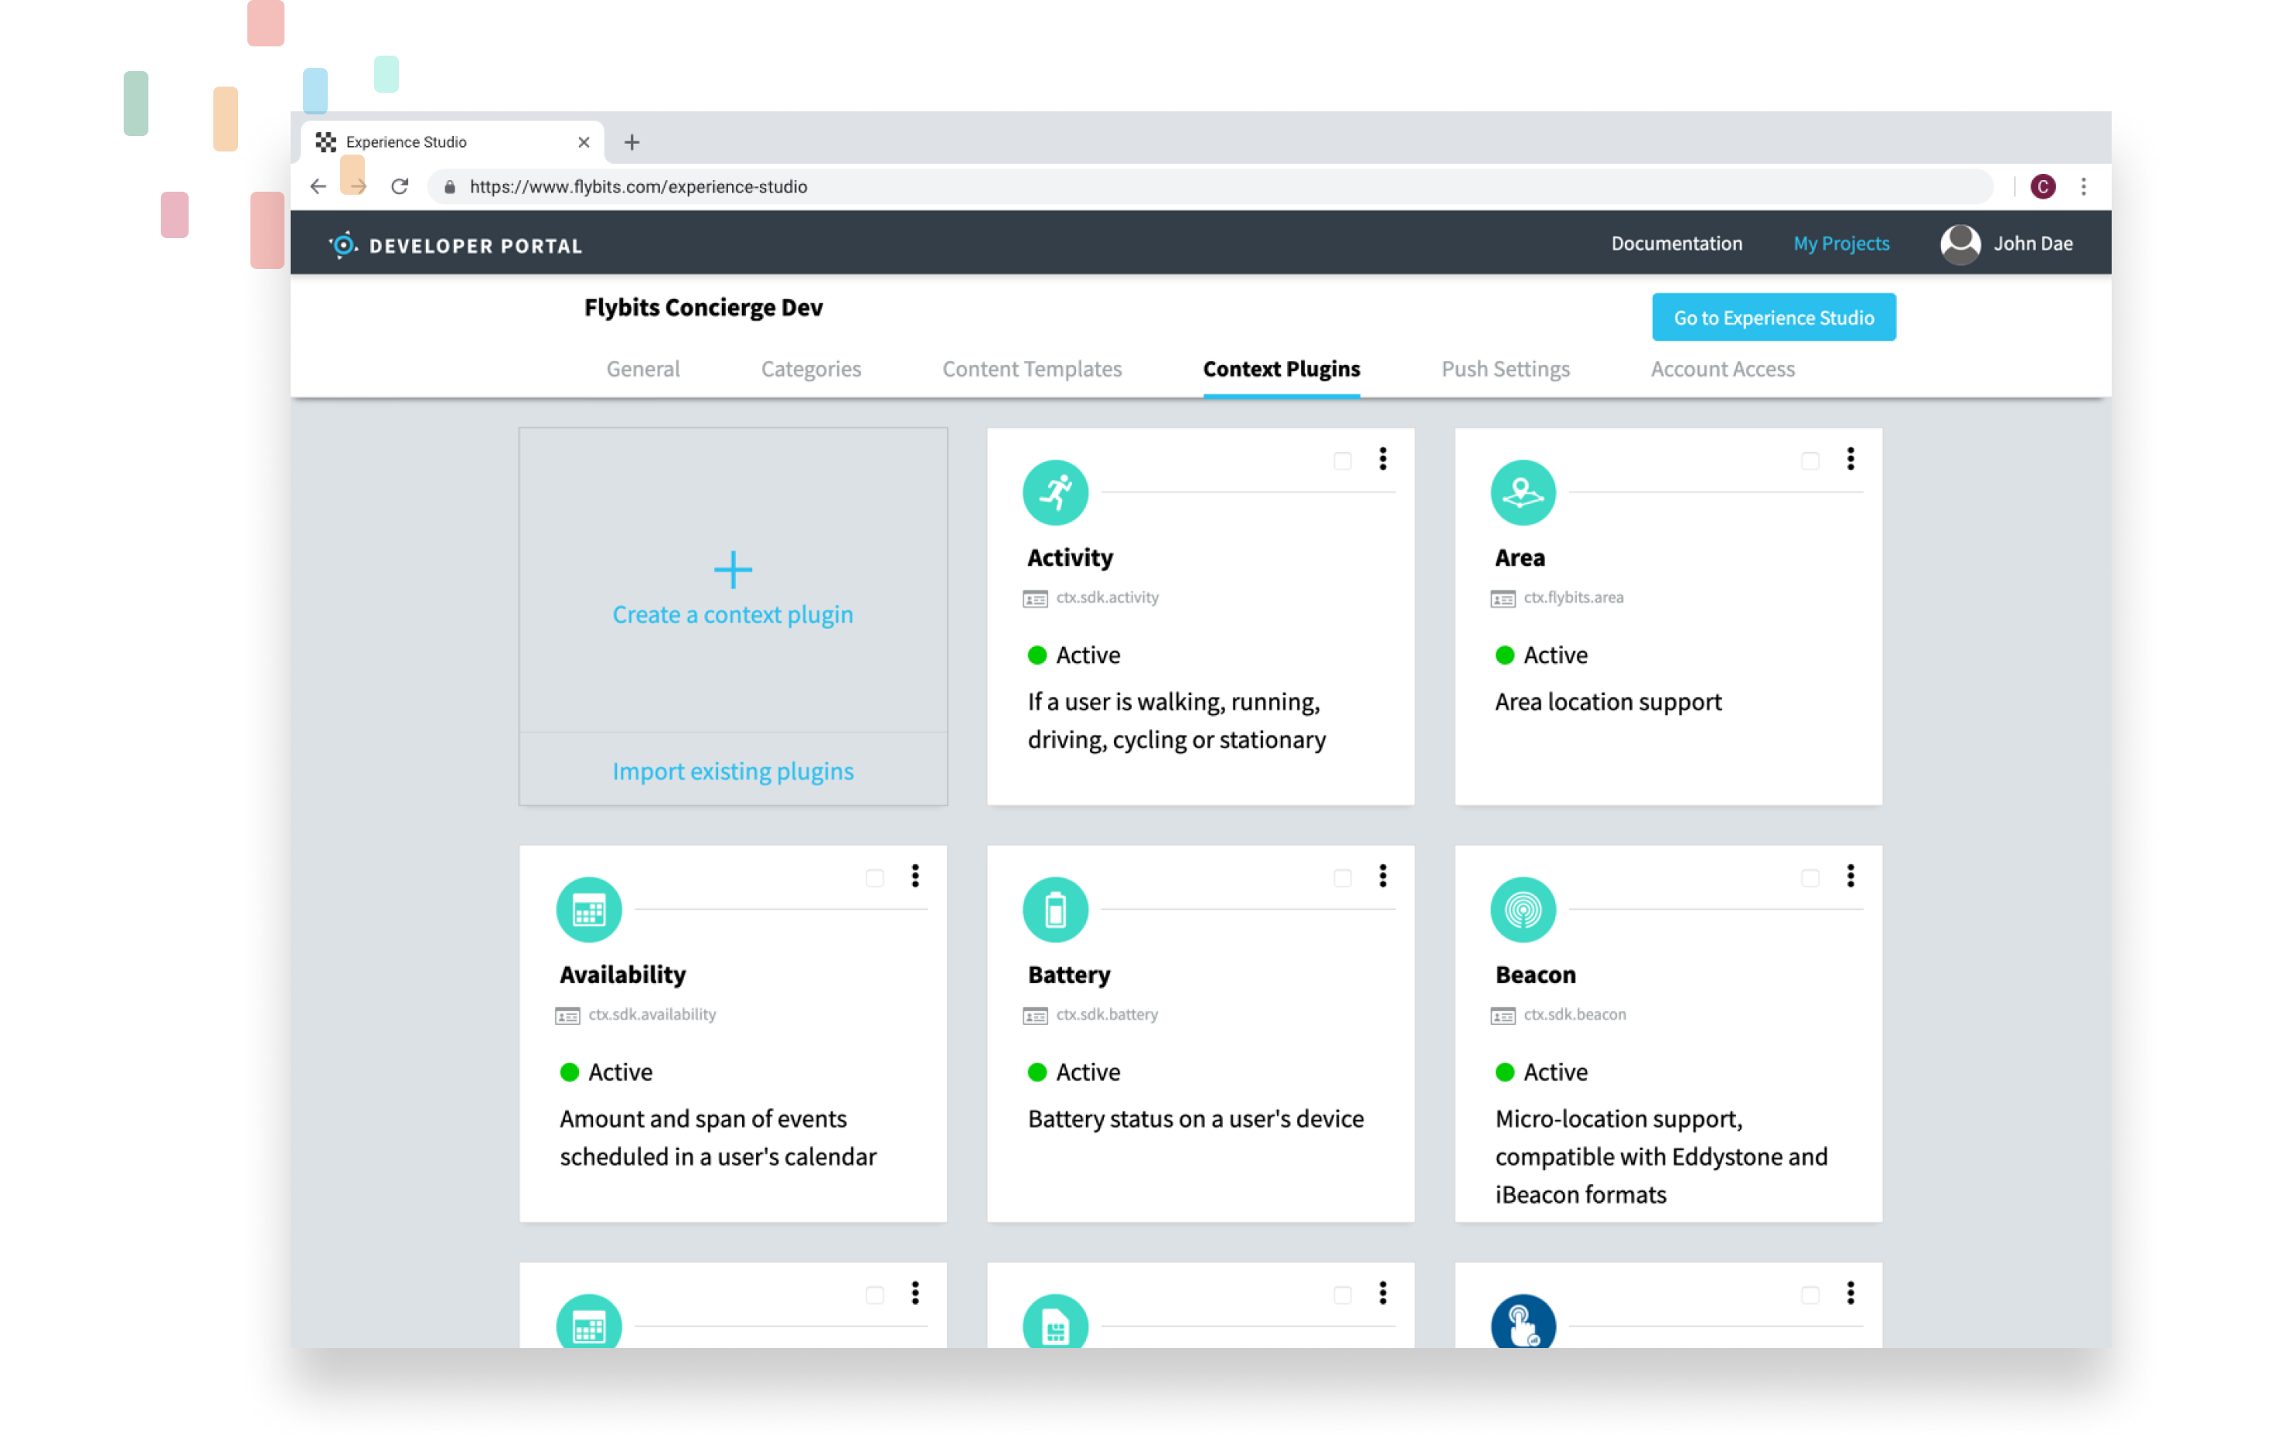
Task: Click the John Dae avatar icon
Action: pyautogui.click(x=1959, y=243)
